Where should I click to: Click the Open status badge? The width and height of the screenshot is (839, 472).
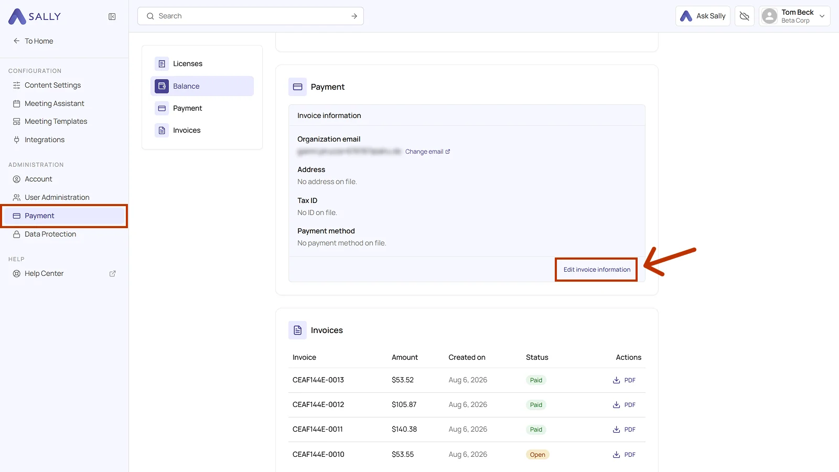(x=537, y=455)
